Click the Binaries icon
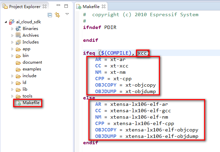This screenshot has width=220, height=152. pos(18,29)
